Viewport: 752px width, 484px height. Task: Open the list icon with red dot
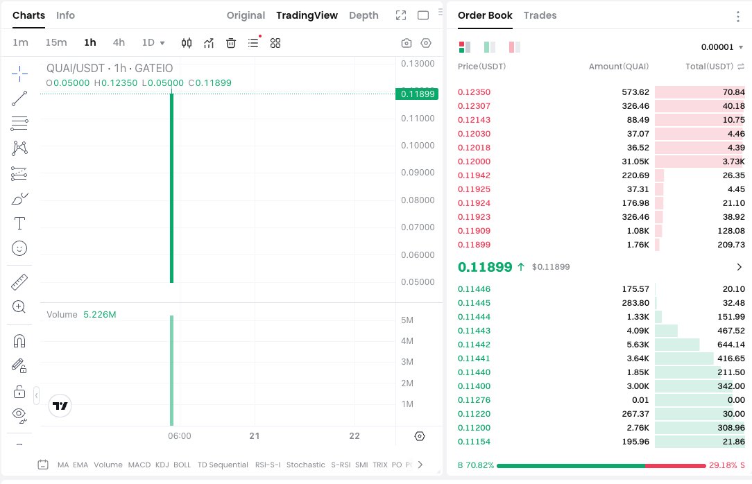click(x=254, y=42)
